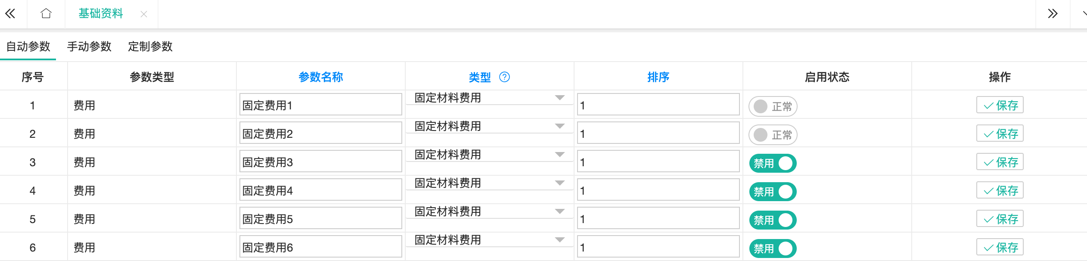Click the 排序 input field in row 3
This screenshot has width=1087, height=261.
[658, 162]
